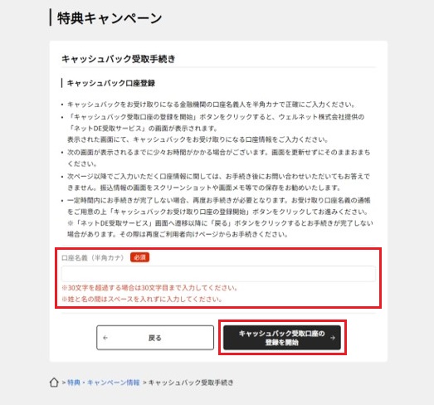
Task: Go to home via breadcrumb house icon
Action: click(x=54, y=383)
